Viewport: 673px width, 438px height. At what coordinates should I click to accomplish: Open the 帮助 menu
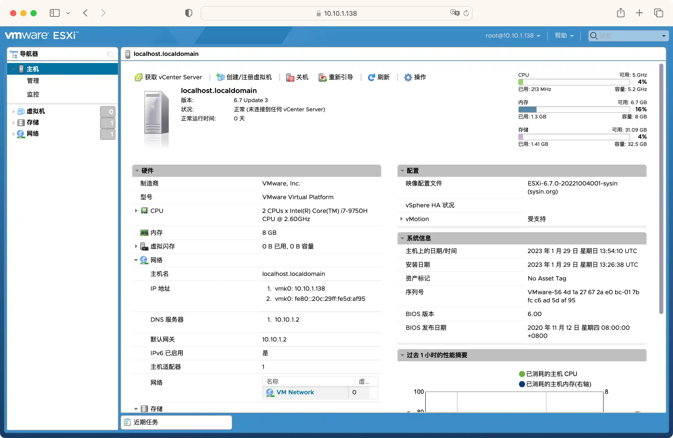(x=563, y=35)
